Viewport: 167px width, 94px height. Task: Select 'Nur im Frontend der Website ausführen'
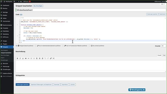[63, 46]
